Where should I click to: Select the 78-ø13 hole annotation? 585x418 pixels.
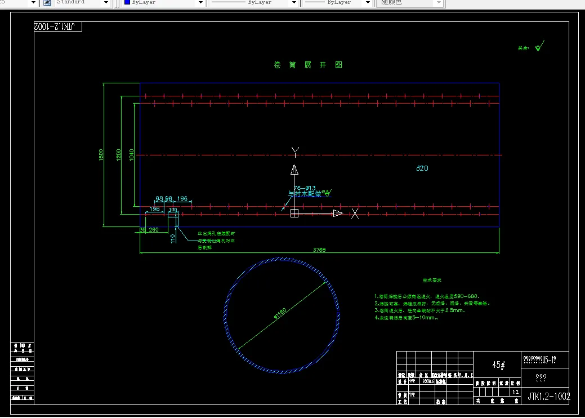[x=305, y=188]
